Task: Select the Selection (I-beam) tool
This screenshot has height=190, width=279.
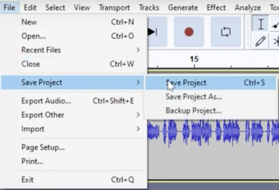Action: tap(261, 25)
